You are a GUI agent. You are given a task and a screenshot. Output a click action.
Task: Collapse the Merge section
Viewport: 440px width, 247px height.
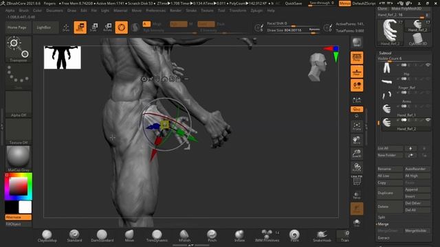[x=383, y=224]
